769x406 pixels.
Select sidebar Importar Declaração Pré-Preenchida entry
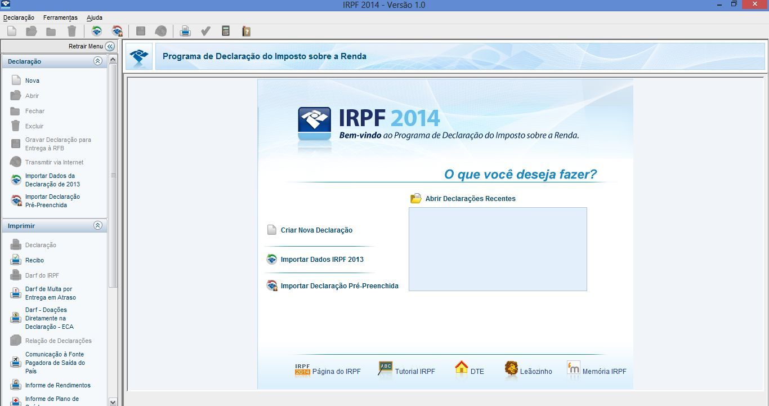45,201
